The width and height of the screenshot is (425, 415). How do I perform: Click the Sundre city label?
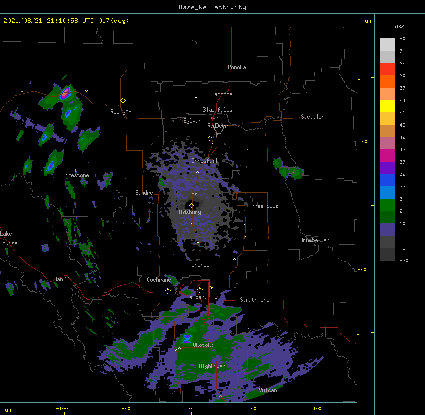pyautogui.click(x=144, y=193)
